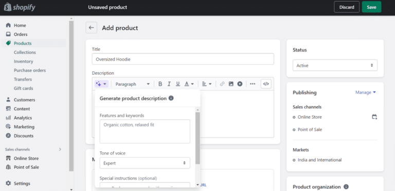Click the Online Store channel text in Publishing
The width and height of the screenshot is (395, 191).
pos(310,117)
